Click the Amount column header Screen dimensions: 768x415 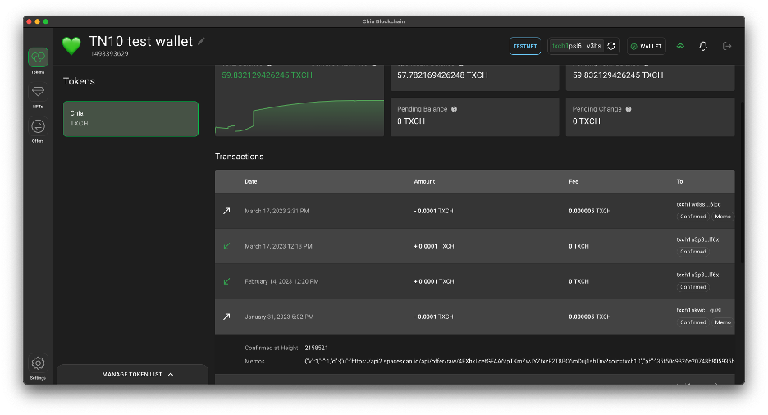pos(424,181)
